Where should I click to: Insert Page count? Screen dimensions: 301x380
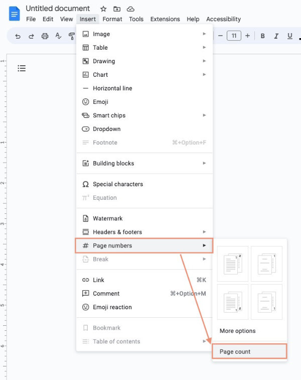250,351
